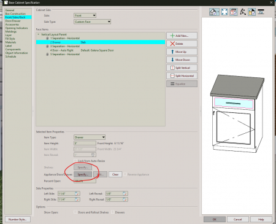Click the Clear button
The height and width of the screenshot is (224, 276).
pos(115,174)
